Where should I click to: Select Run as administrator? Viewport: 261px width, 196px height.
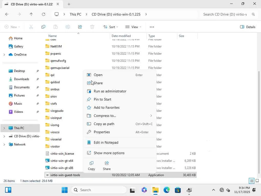click(120, 91)
